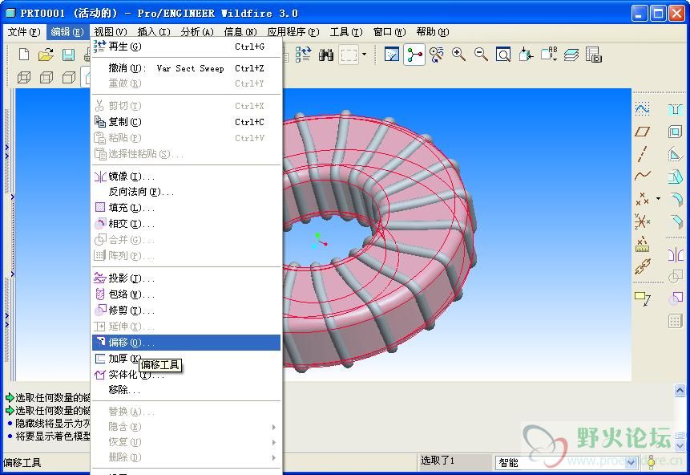The image size is (690, 475).
Task: Click the datum curve tool icon
Action: [x=643, y=176]
